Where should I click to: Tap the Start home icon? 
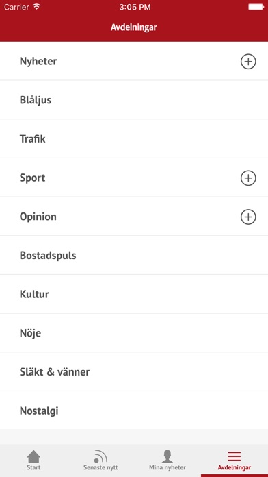[33, 456]
